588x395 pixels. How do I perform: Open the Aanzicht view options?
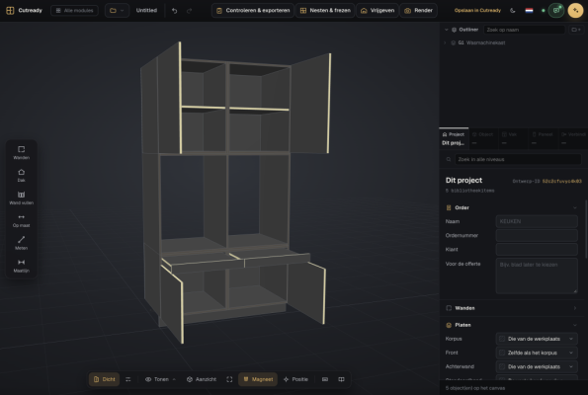[202, 379]
